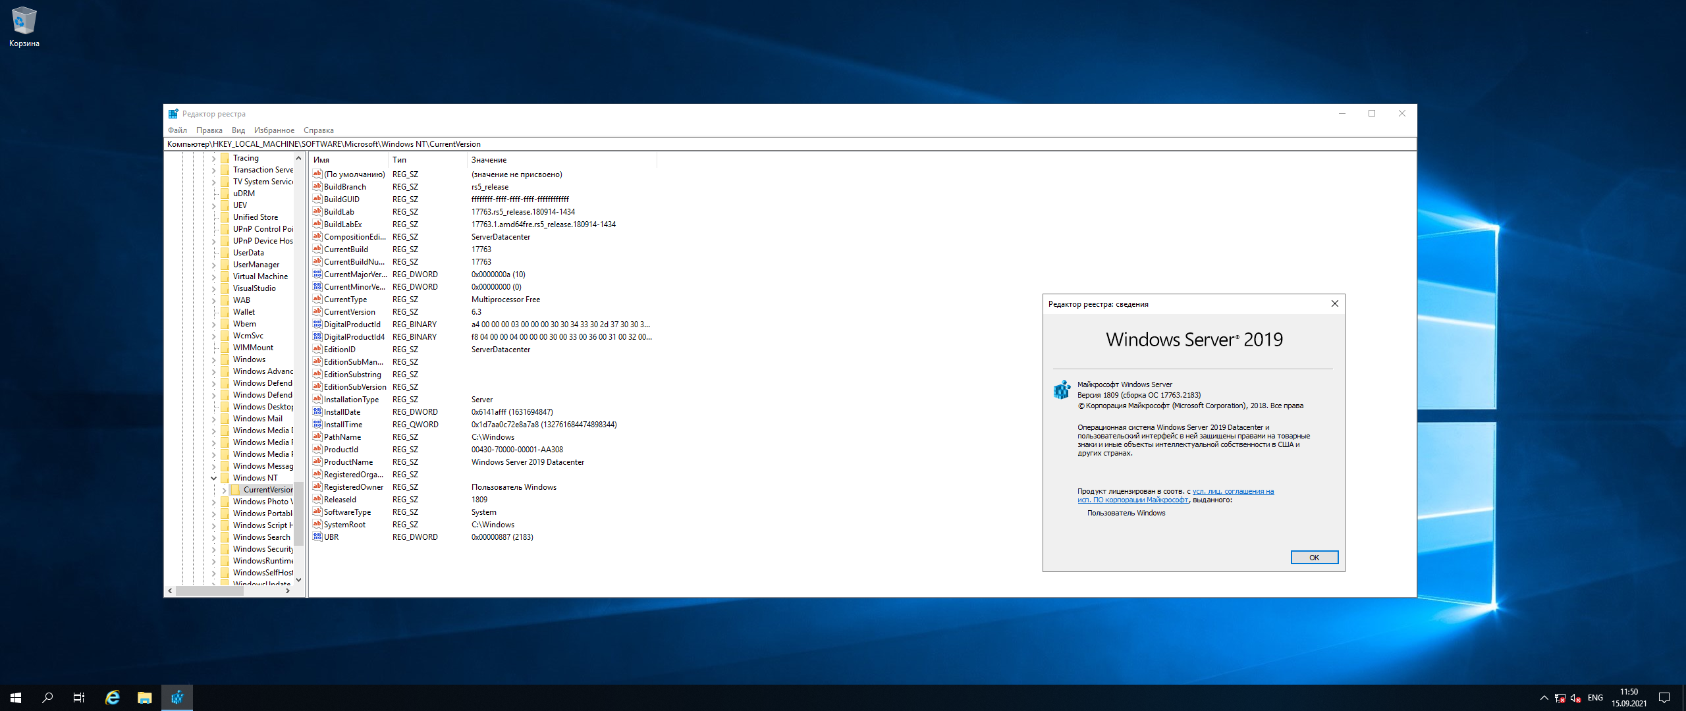Screen dimensions: 1686x711
Task: Click the ENG language indicator
Action: pos(1595,698)
